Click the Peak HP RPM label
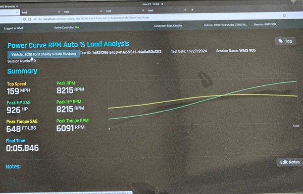 click(x=69, y=102)
